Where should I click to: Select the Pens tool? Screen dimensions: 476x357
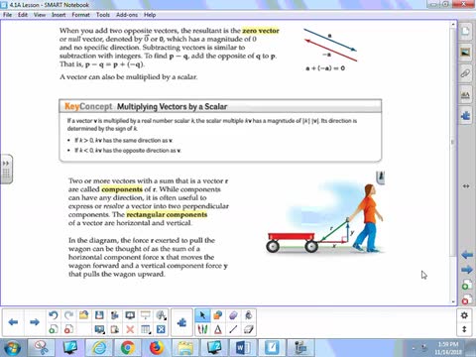(202, 329)
